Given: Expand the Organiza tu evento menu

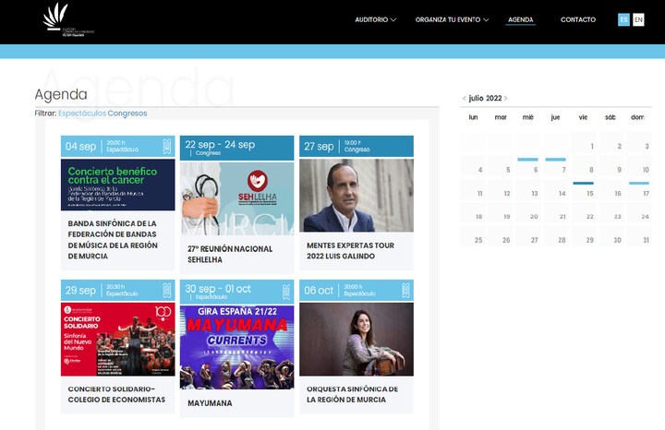Looking at the screenshot, I should click(x=452, y=19).
